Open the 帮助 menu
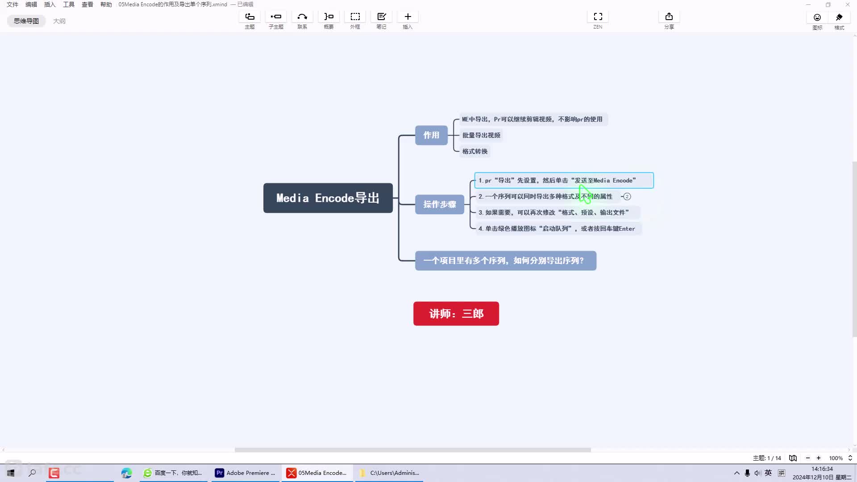 [106, 4]
